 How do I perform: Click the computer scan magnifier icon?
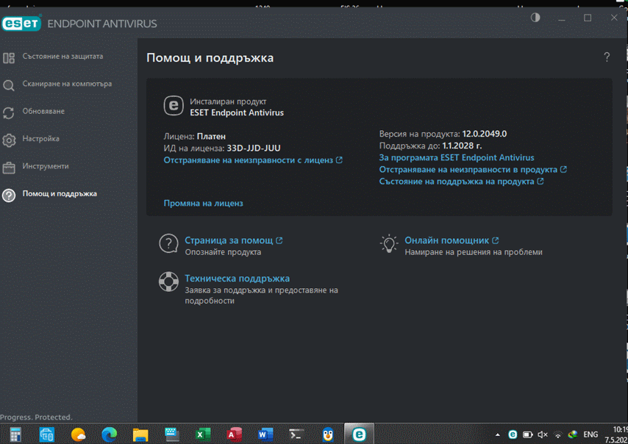(x=9, y=85)
